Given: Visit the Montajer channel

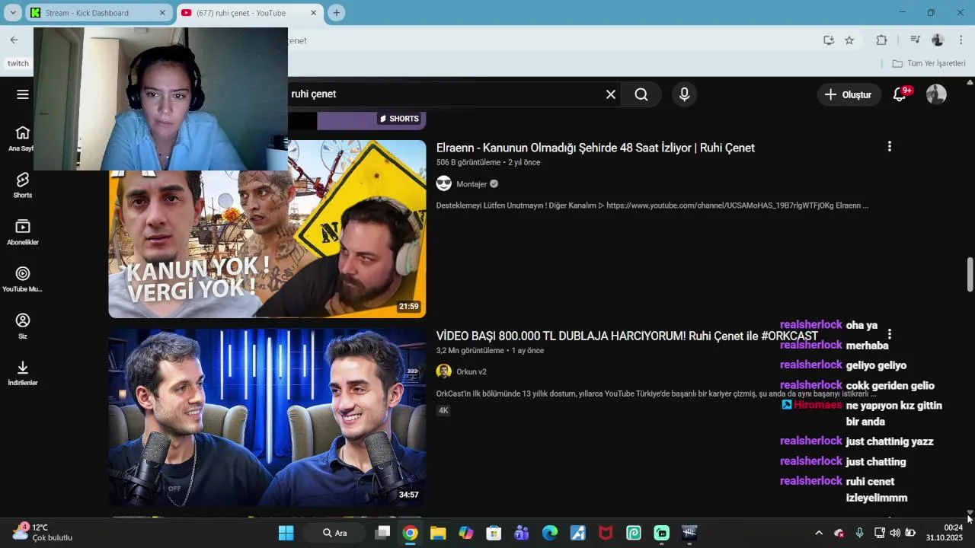Looking at the screenshot, I should click(x=472, y=184).
